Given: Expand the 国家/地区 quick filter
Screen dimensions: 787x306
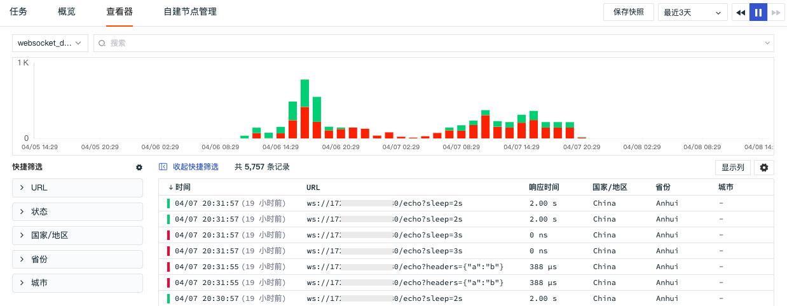Looking at the screenshot, I should click(78, 236).
